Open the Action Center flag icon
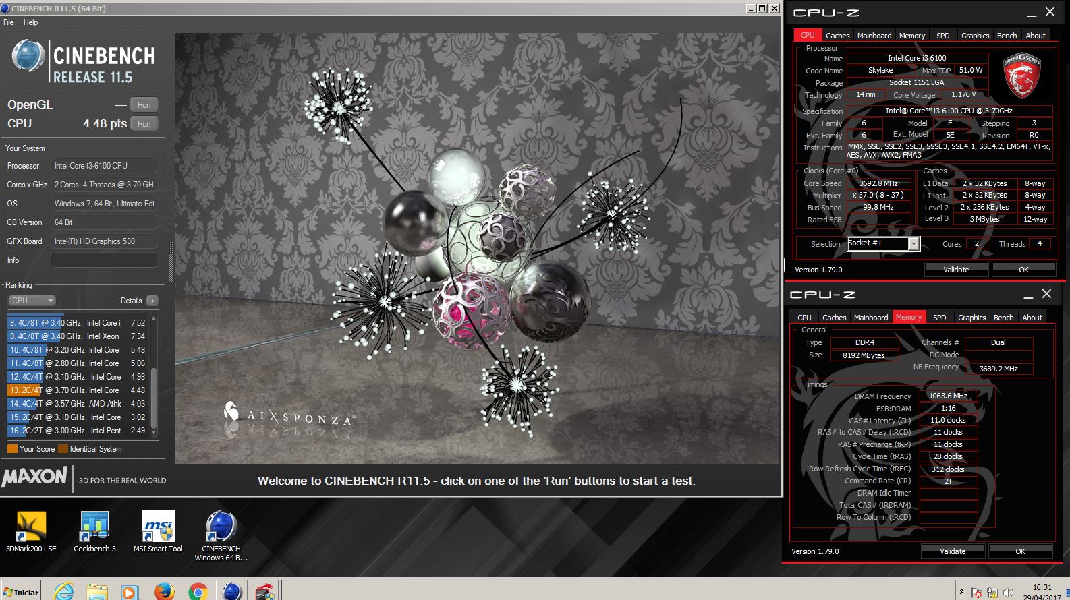This screenshot has width=1070, height=600. coord(976,593)
